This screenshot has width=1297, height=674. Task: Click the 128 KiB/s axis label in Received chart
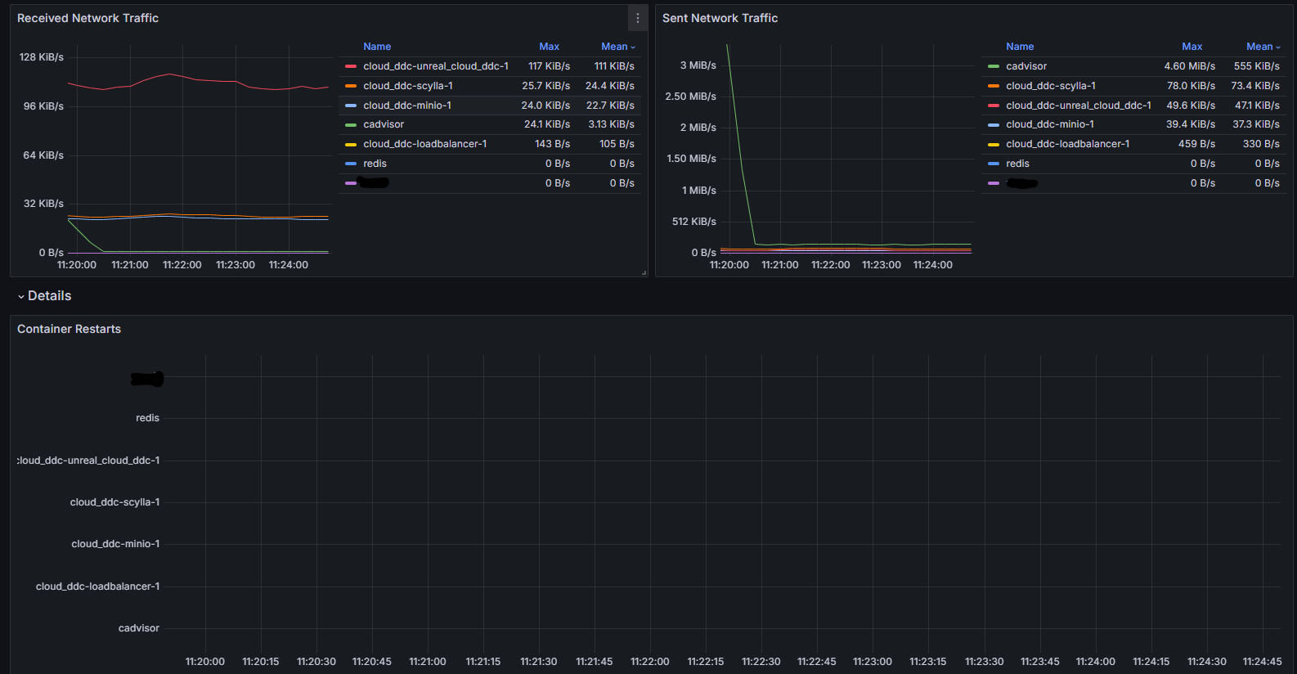pyautogui.click(x=42, y=57)
